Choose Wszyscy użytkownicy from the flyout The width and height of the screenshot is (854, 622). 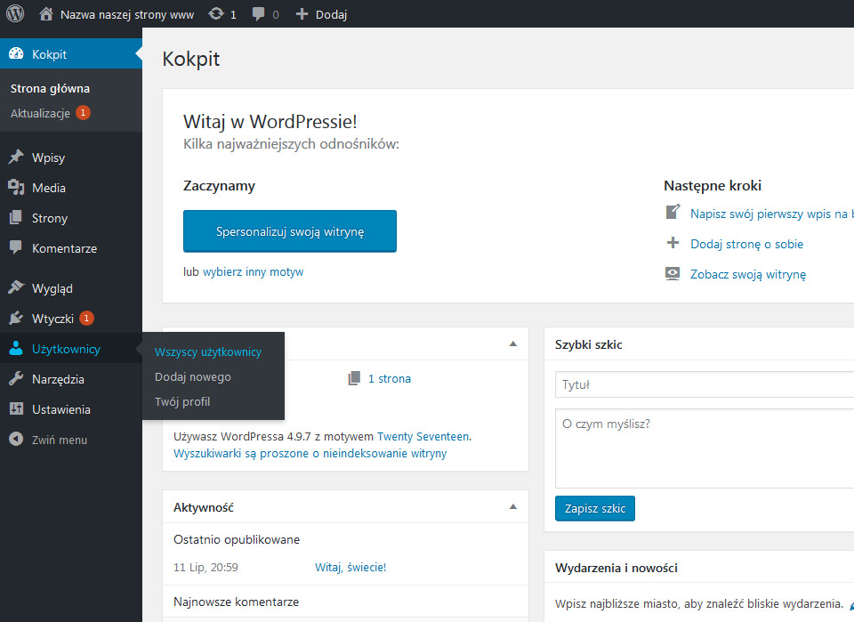pos(208,351)
